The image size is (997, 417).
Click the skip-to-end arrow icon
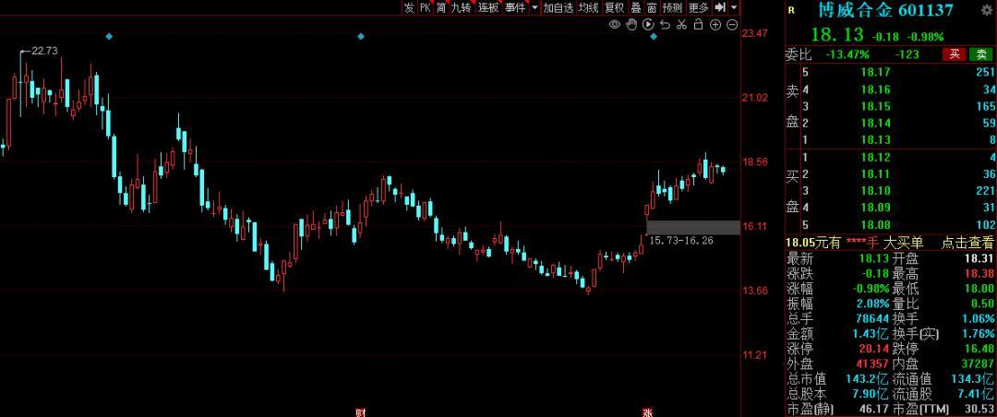pyautogui.click(x=720, y=7)
